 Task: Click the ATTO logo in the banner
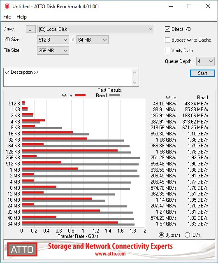click(x=22, y=249)
